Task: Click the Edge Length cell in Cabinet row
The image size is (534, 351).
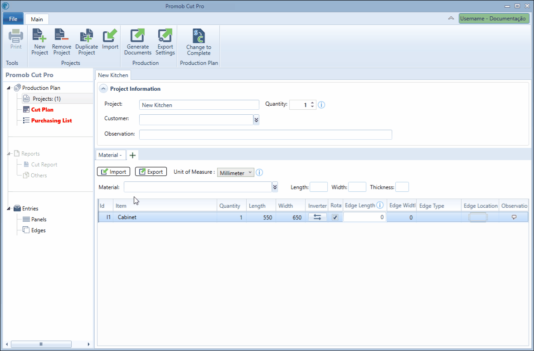Action: [x=365, y=217]
